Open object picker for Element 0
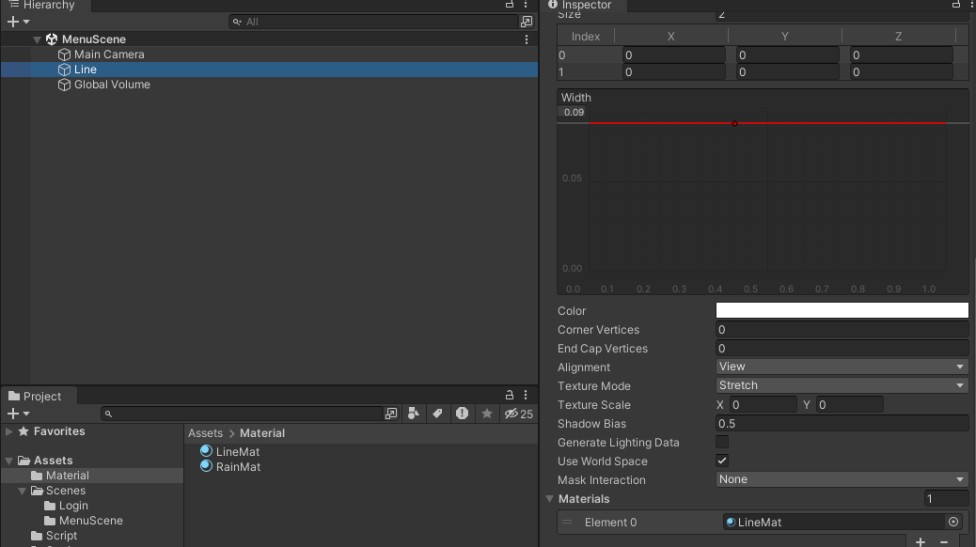 pos(953,523)
